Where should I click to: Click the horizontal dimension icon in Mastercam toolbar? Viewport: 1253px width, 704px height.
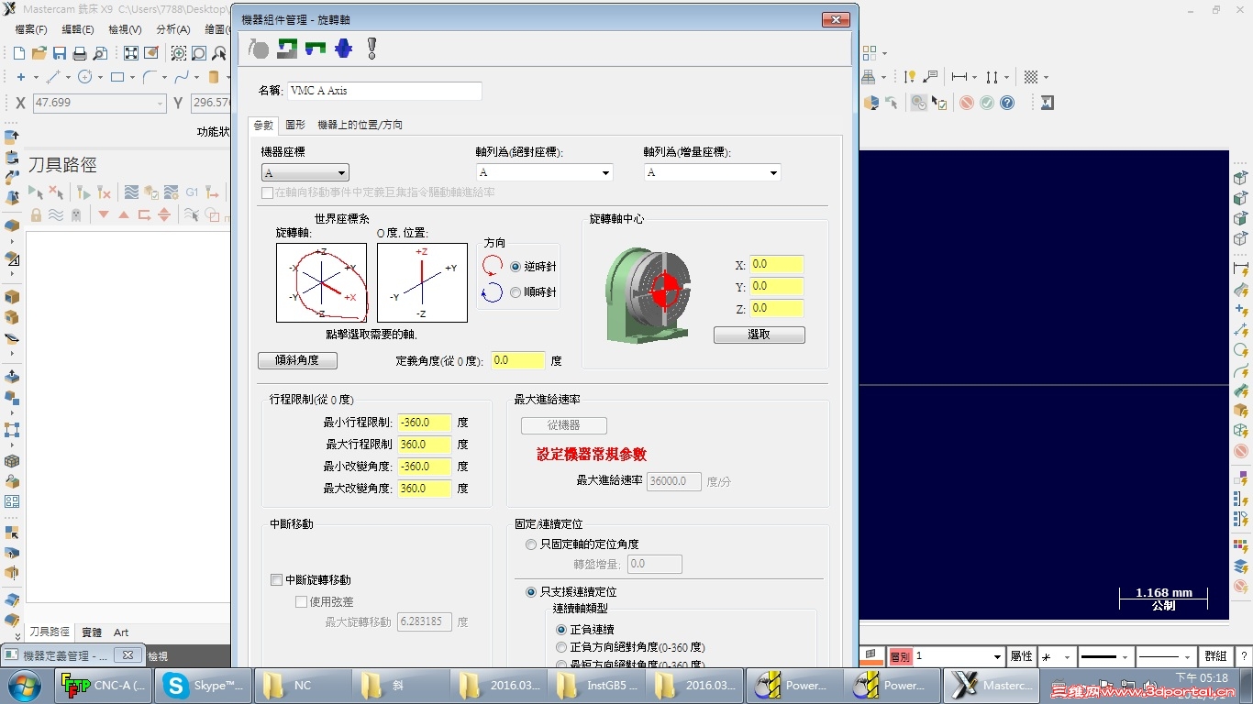click(959, 77)
